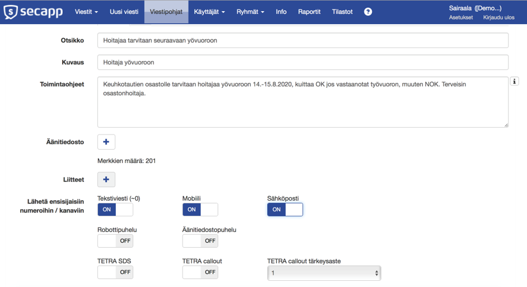Image resolution: width=527 pixels, height=287 pixels.
Task: Switch on TETRA SDS
Action: (x=115, y=272)
